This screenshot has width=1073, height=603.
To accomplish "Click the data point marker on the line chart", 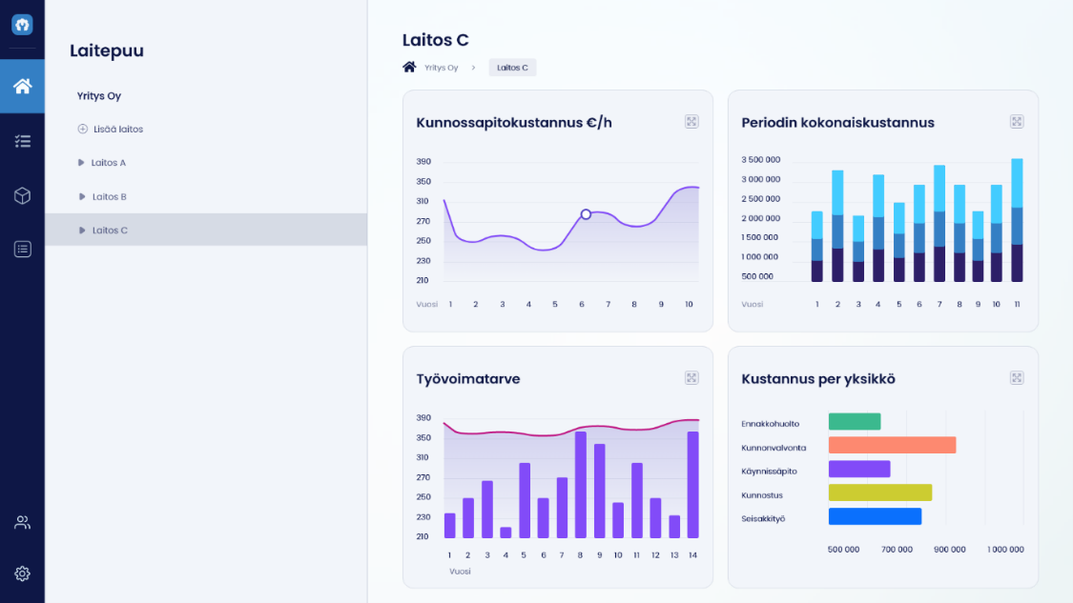I will click(x=586, y=214).
